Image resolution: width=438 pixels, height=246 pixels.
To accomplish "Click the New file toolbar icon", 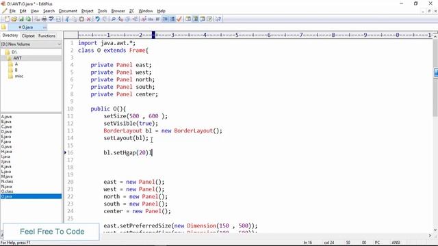I will 7,19.
